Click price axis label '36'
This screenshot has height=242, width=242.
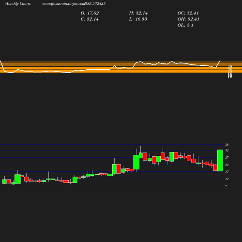(x=227, y=145)
